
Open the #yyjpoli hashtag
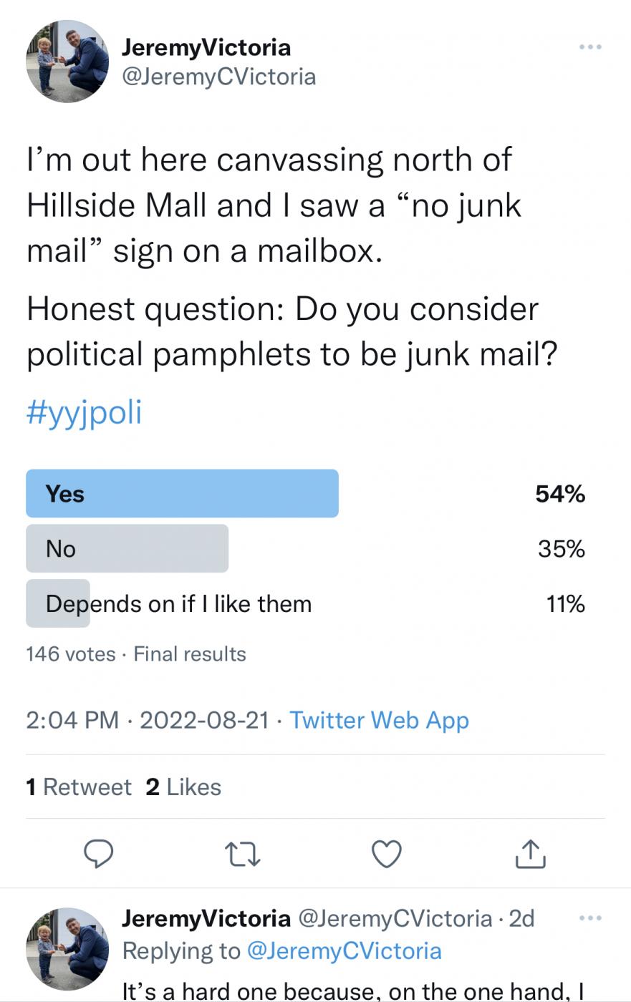[85, 412]
